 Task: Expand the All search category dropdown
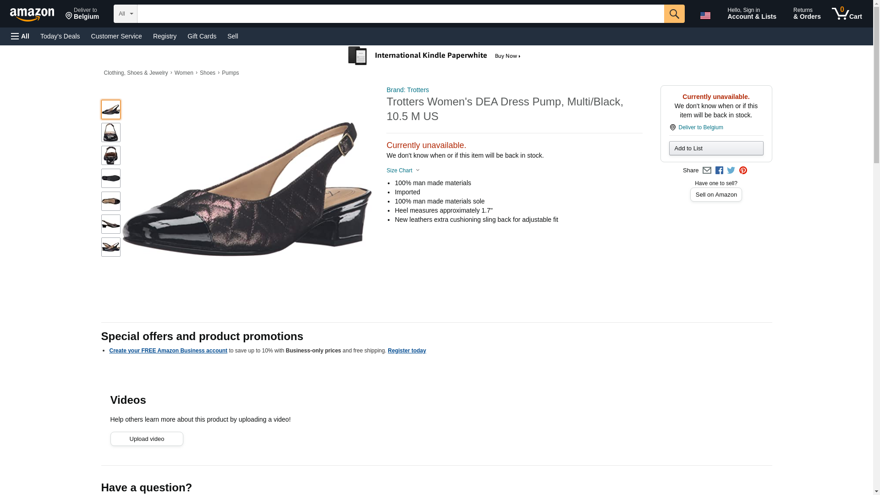(x=125, y=14)
